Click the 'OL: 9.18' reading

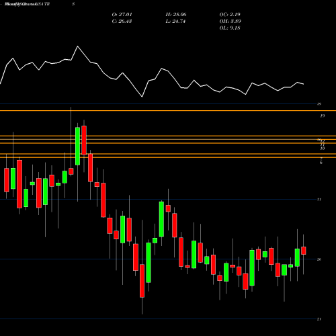click(x=230, y=28)
